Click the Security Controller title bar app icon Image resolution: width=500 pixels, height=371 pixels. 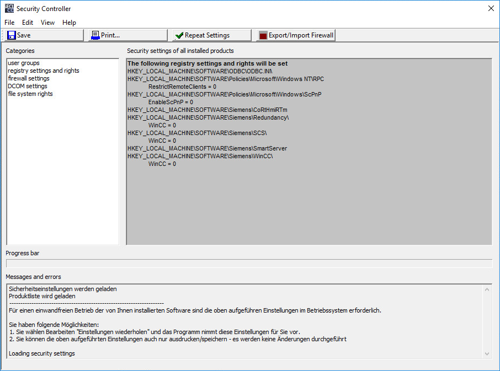[x=9, y=9]
